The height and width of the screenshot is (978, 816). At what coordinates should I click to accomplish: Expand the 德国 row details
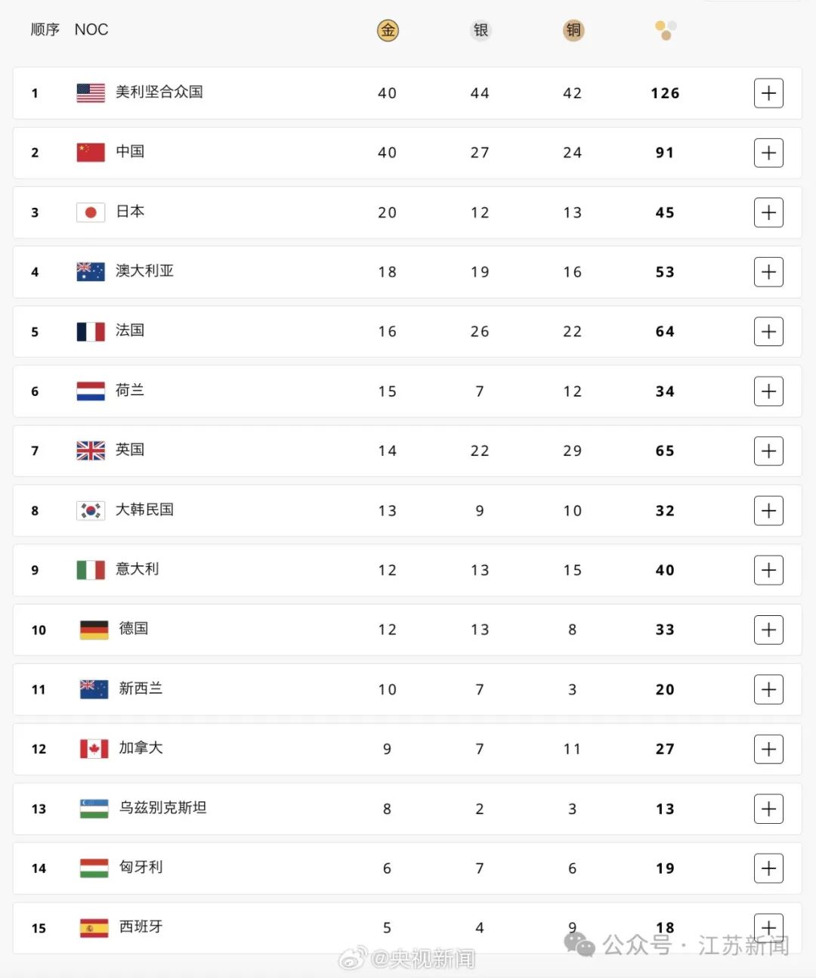coord(768,630)
